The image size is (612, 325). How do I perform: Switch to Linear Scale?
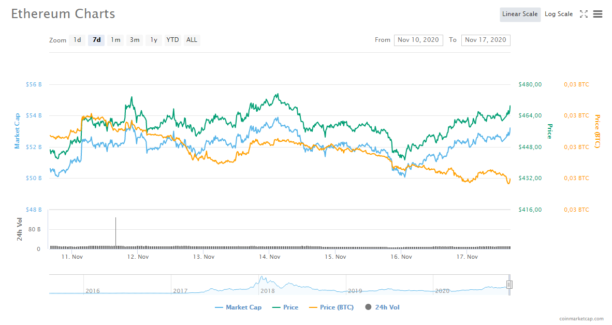click(520, 14)
